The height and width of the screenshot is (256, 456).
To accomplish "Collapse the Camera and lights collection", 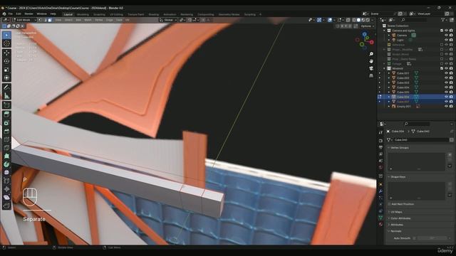I will tap(385, 31).
